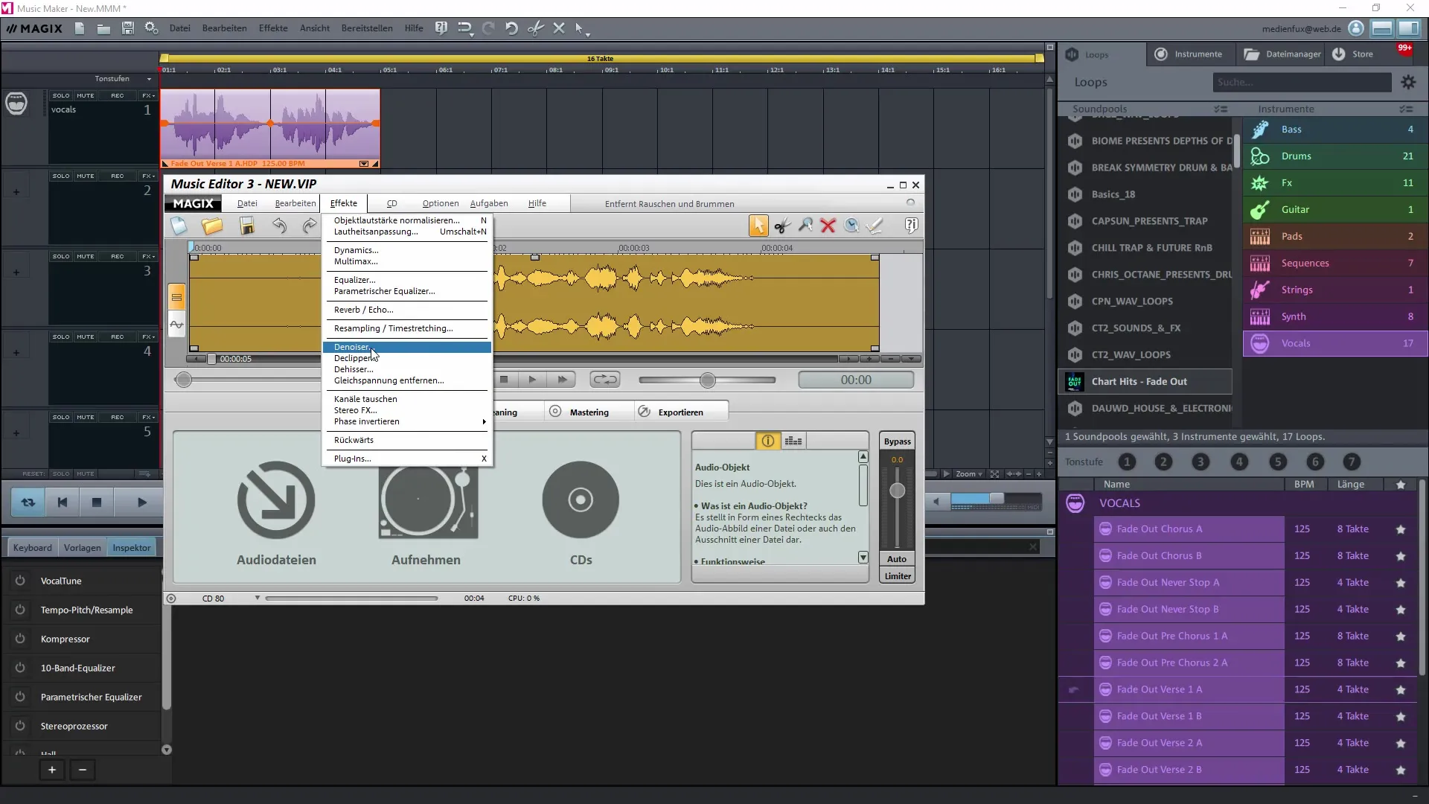This screenshot has height=804, width=1429.
Task: Select the scissors split tool in Music Maker toolbar
Action: 535,28
